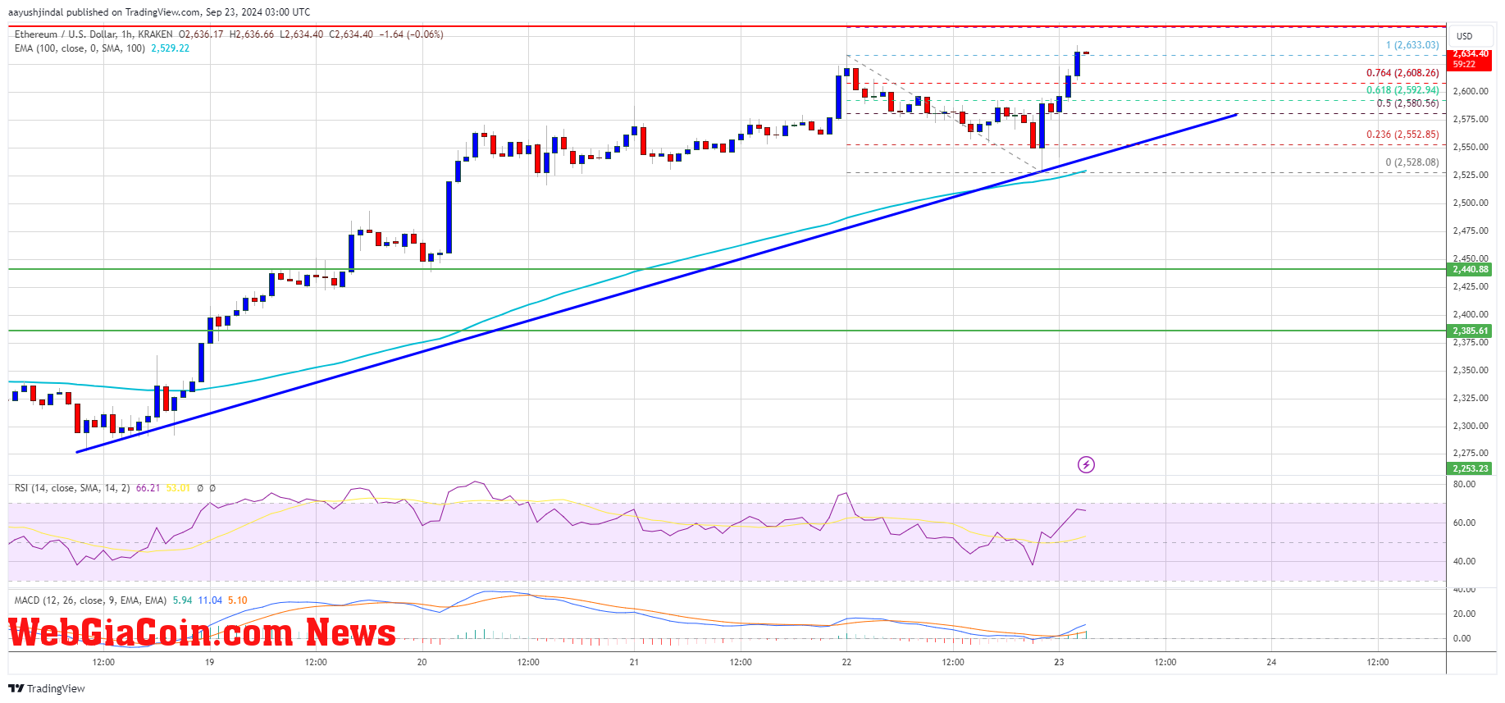Click the date label 19 on time axis

coord(210,662)
